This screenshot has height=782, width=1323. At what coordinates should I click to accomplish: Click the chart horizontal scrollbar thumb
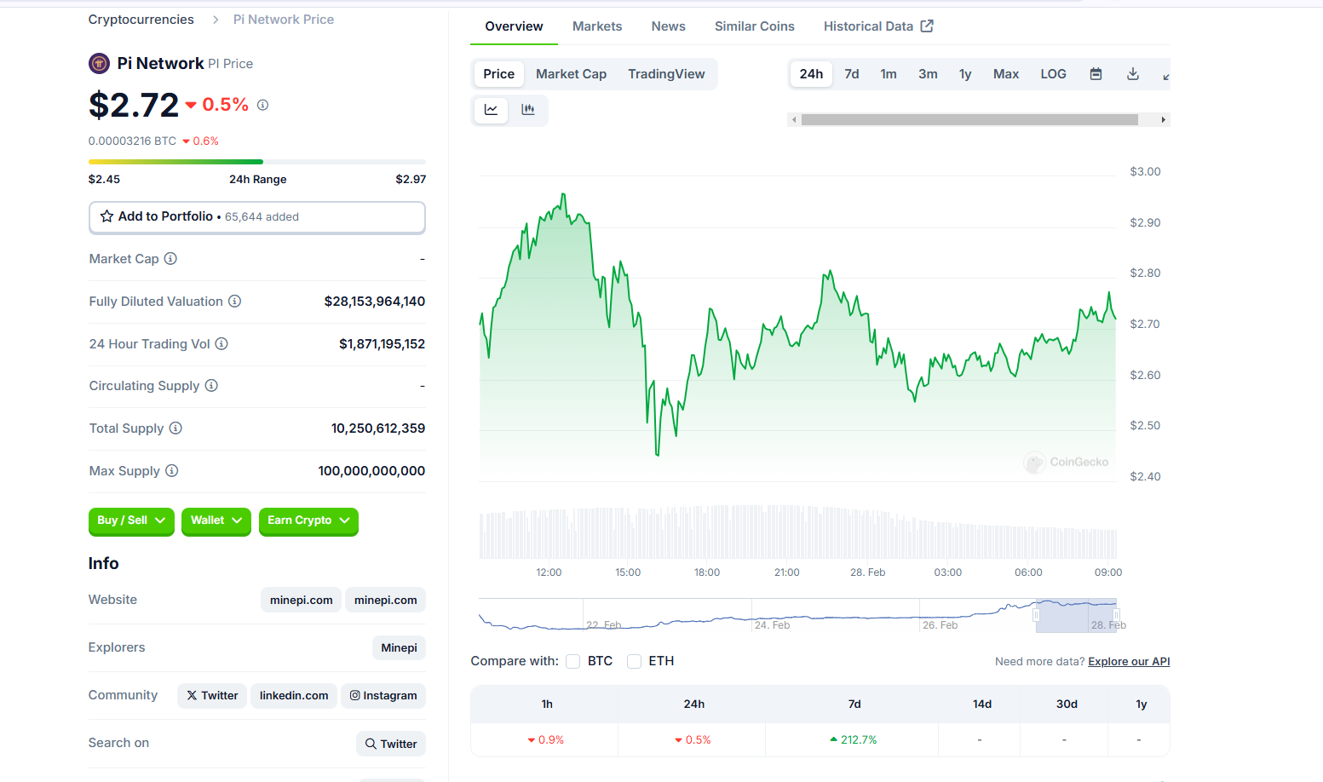coord(969,119)
